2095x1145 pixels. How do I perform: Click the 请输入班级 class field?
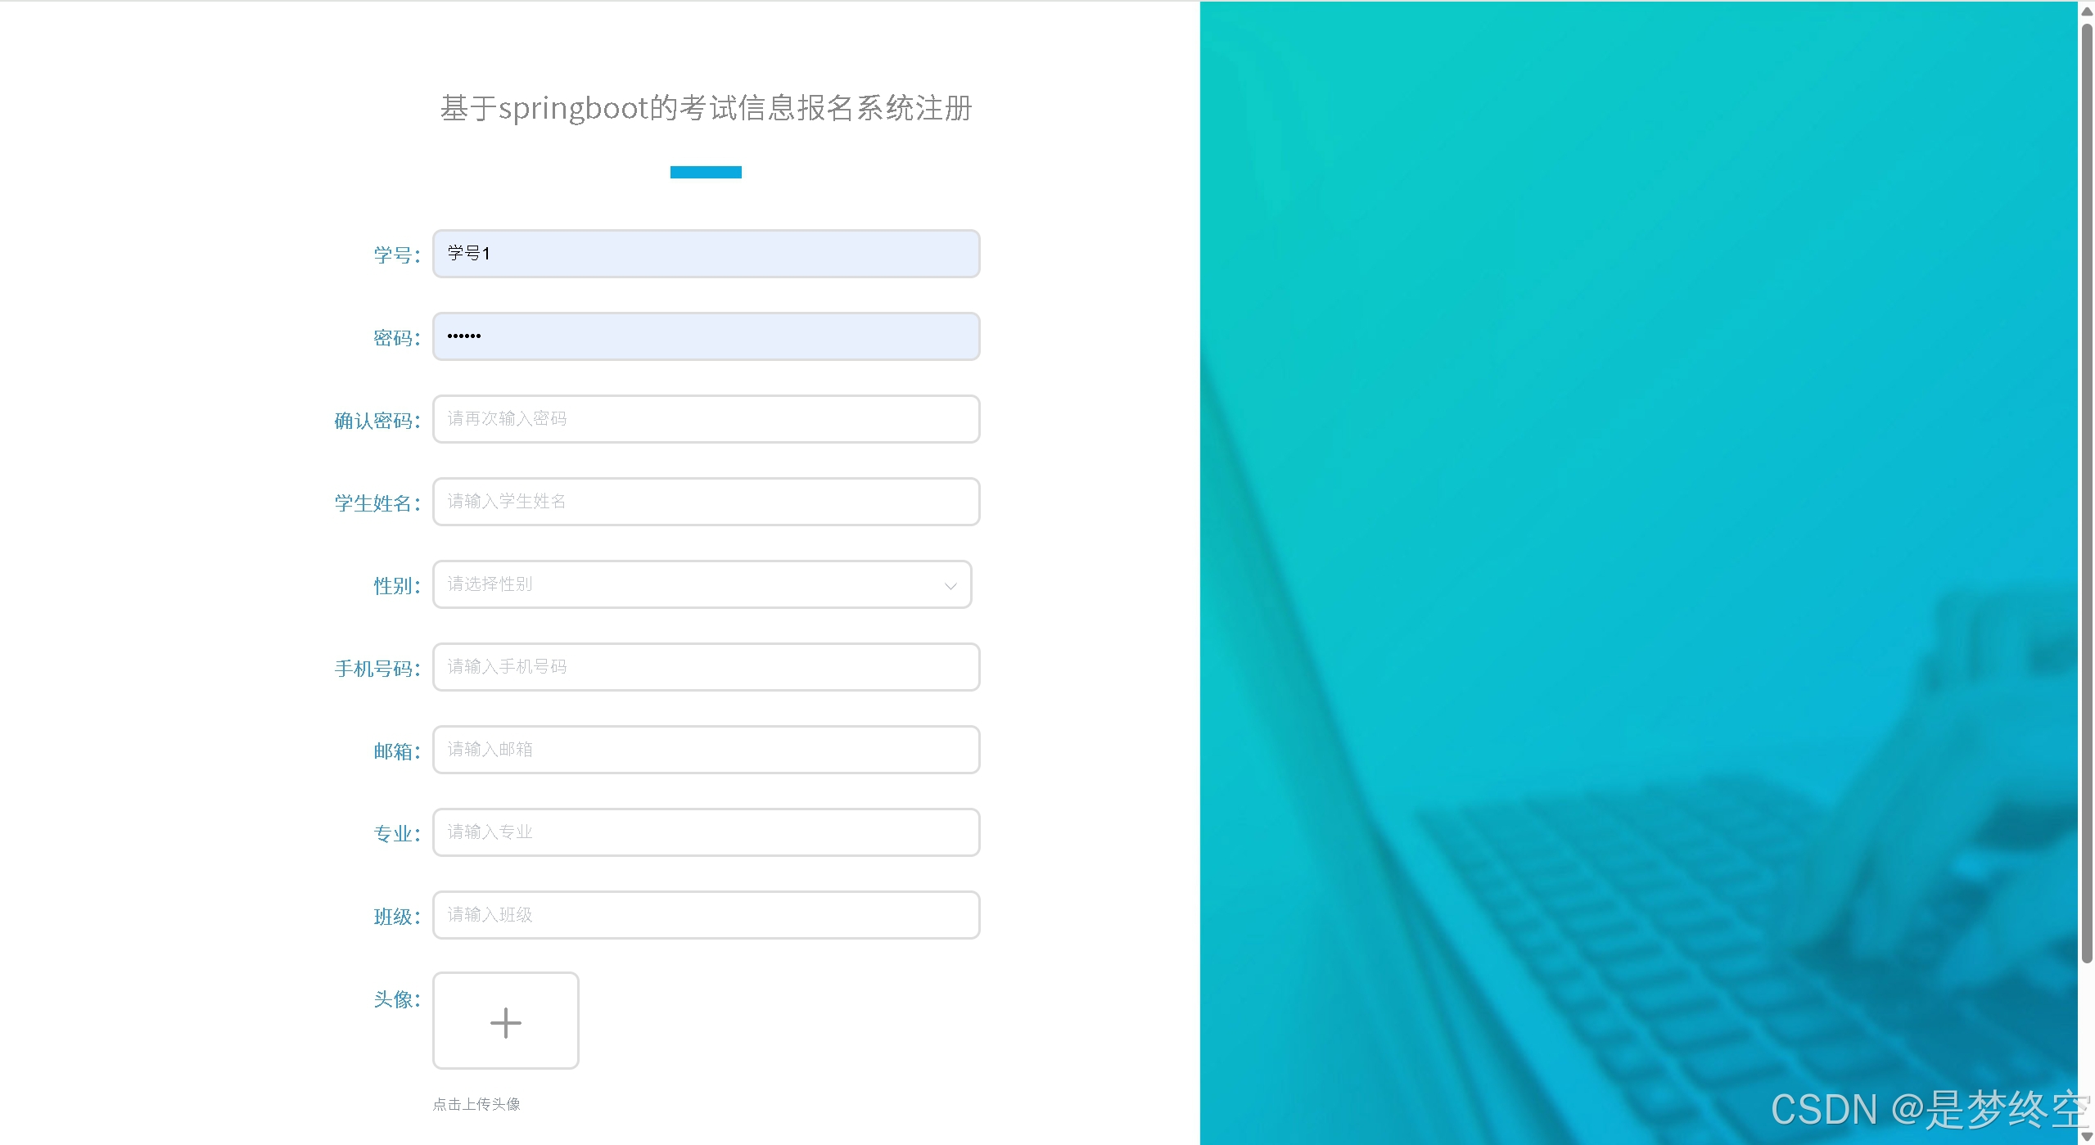coord(705,915)
